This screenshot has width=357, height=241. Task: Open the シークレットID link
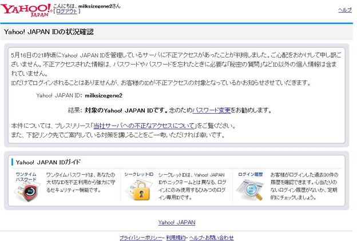(138, 174)
